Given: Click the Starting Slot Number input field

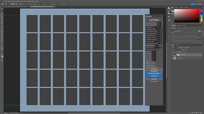Looking at the screenshot, I should pos(157,46).
